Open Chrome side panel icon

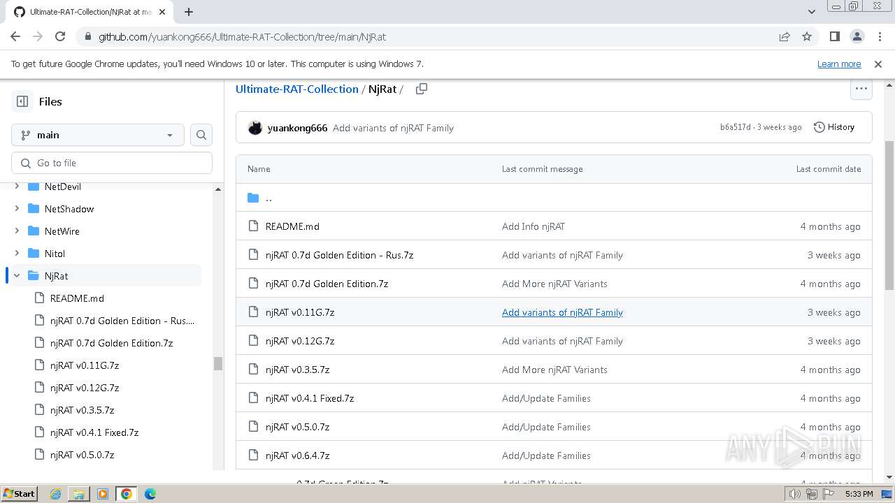tap(834, 36)
